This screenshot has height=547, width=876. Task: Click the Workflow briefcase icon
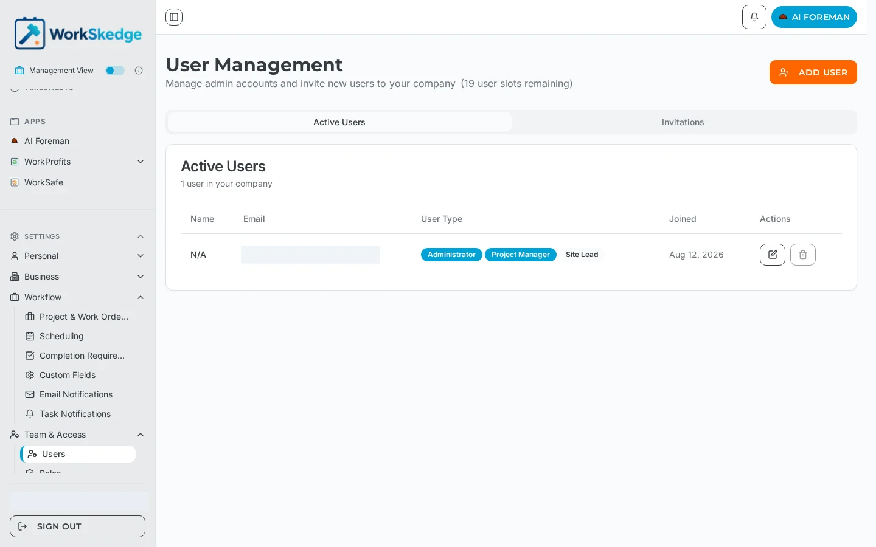[15, 297]
